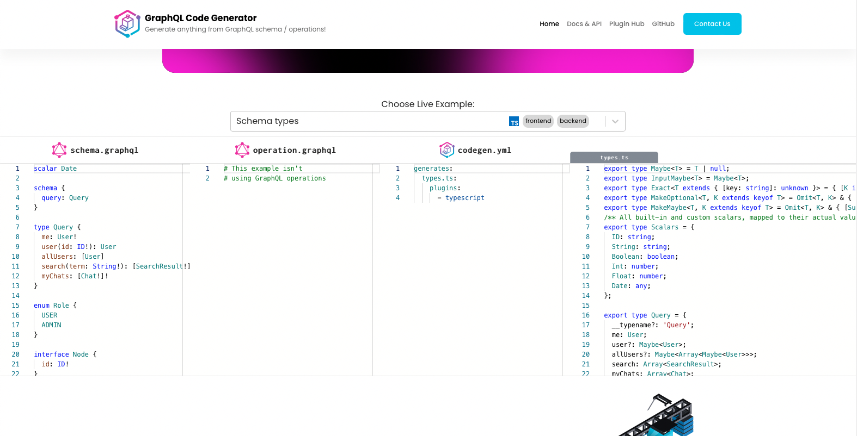857x436 pixels.
Task: Click the isometric crane illustration
Action: pos(657,415)
